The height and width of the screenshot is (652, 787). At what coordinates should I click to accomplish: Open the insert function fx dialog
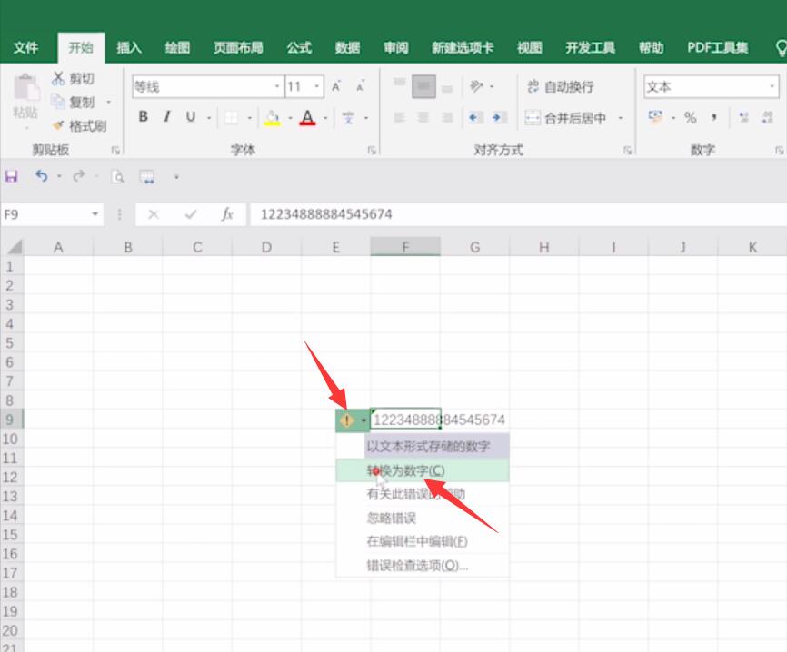pyautogui.click(x=227, y=214)
